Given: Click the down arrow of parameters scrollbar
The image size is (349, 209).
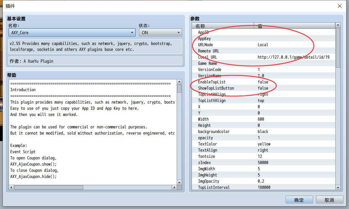Looking at the screenshot, I should 338,187.
